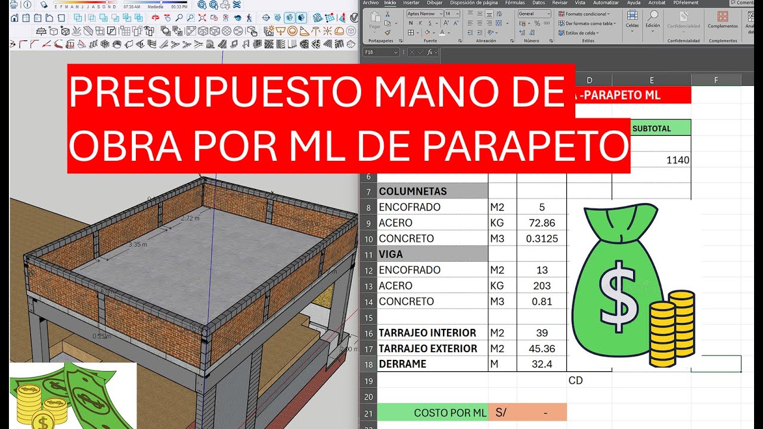Switch to the Datos tab
Viewport: 763px width, 429px height.
click(x=539, y=2)
